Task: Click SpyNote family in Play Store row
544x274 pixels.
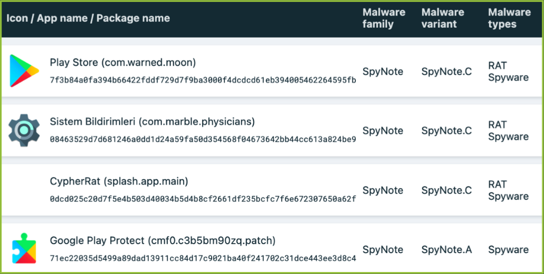Action: (383, 72)
